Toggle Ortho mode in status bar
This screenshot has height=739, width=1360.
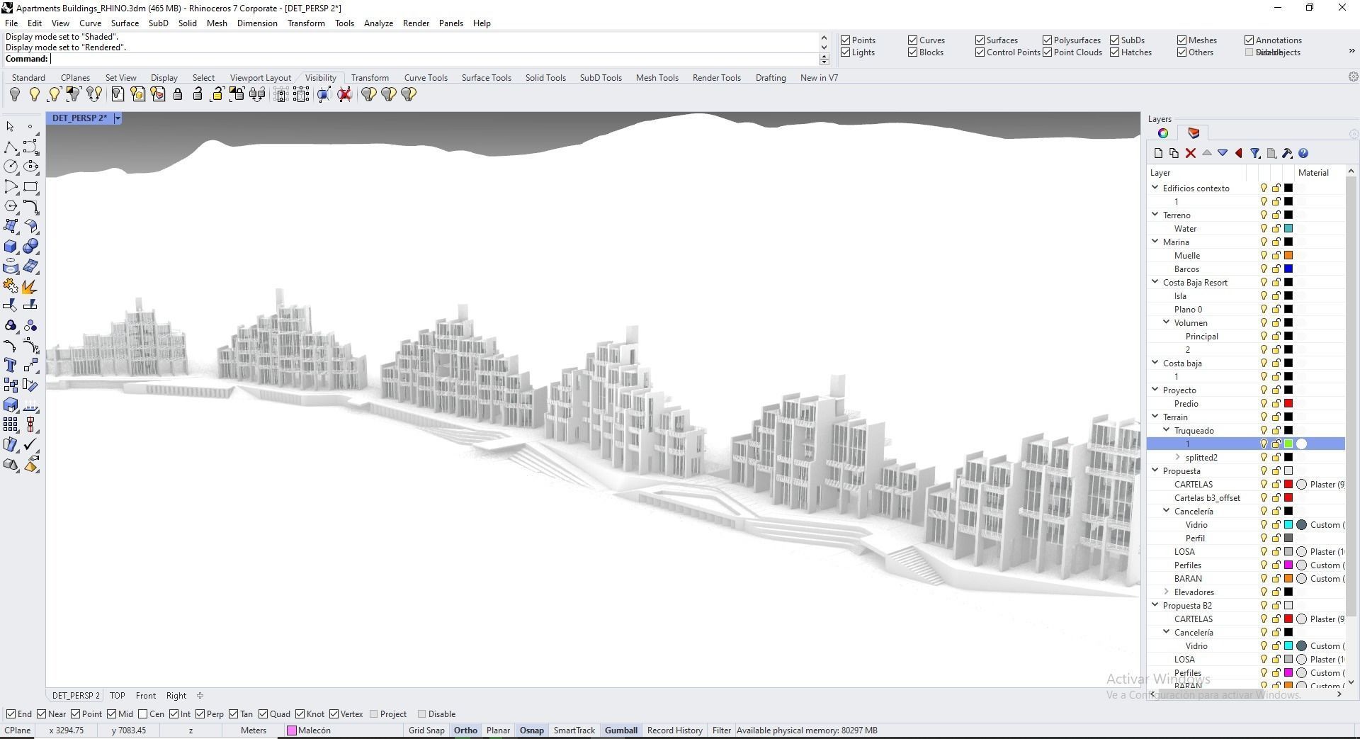pyautogui.click(x=465, y=730)
